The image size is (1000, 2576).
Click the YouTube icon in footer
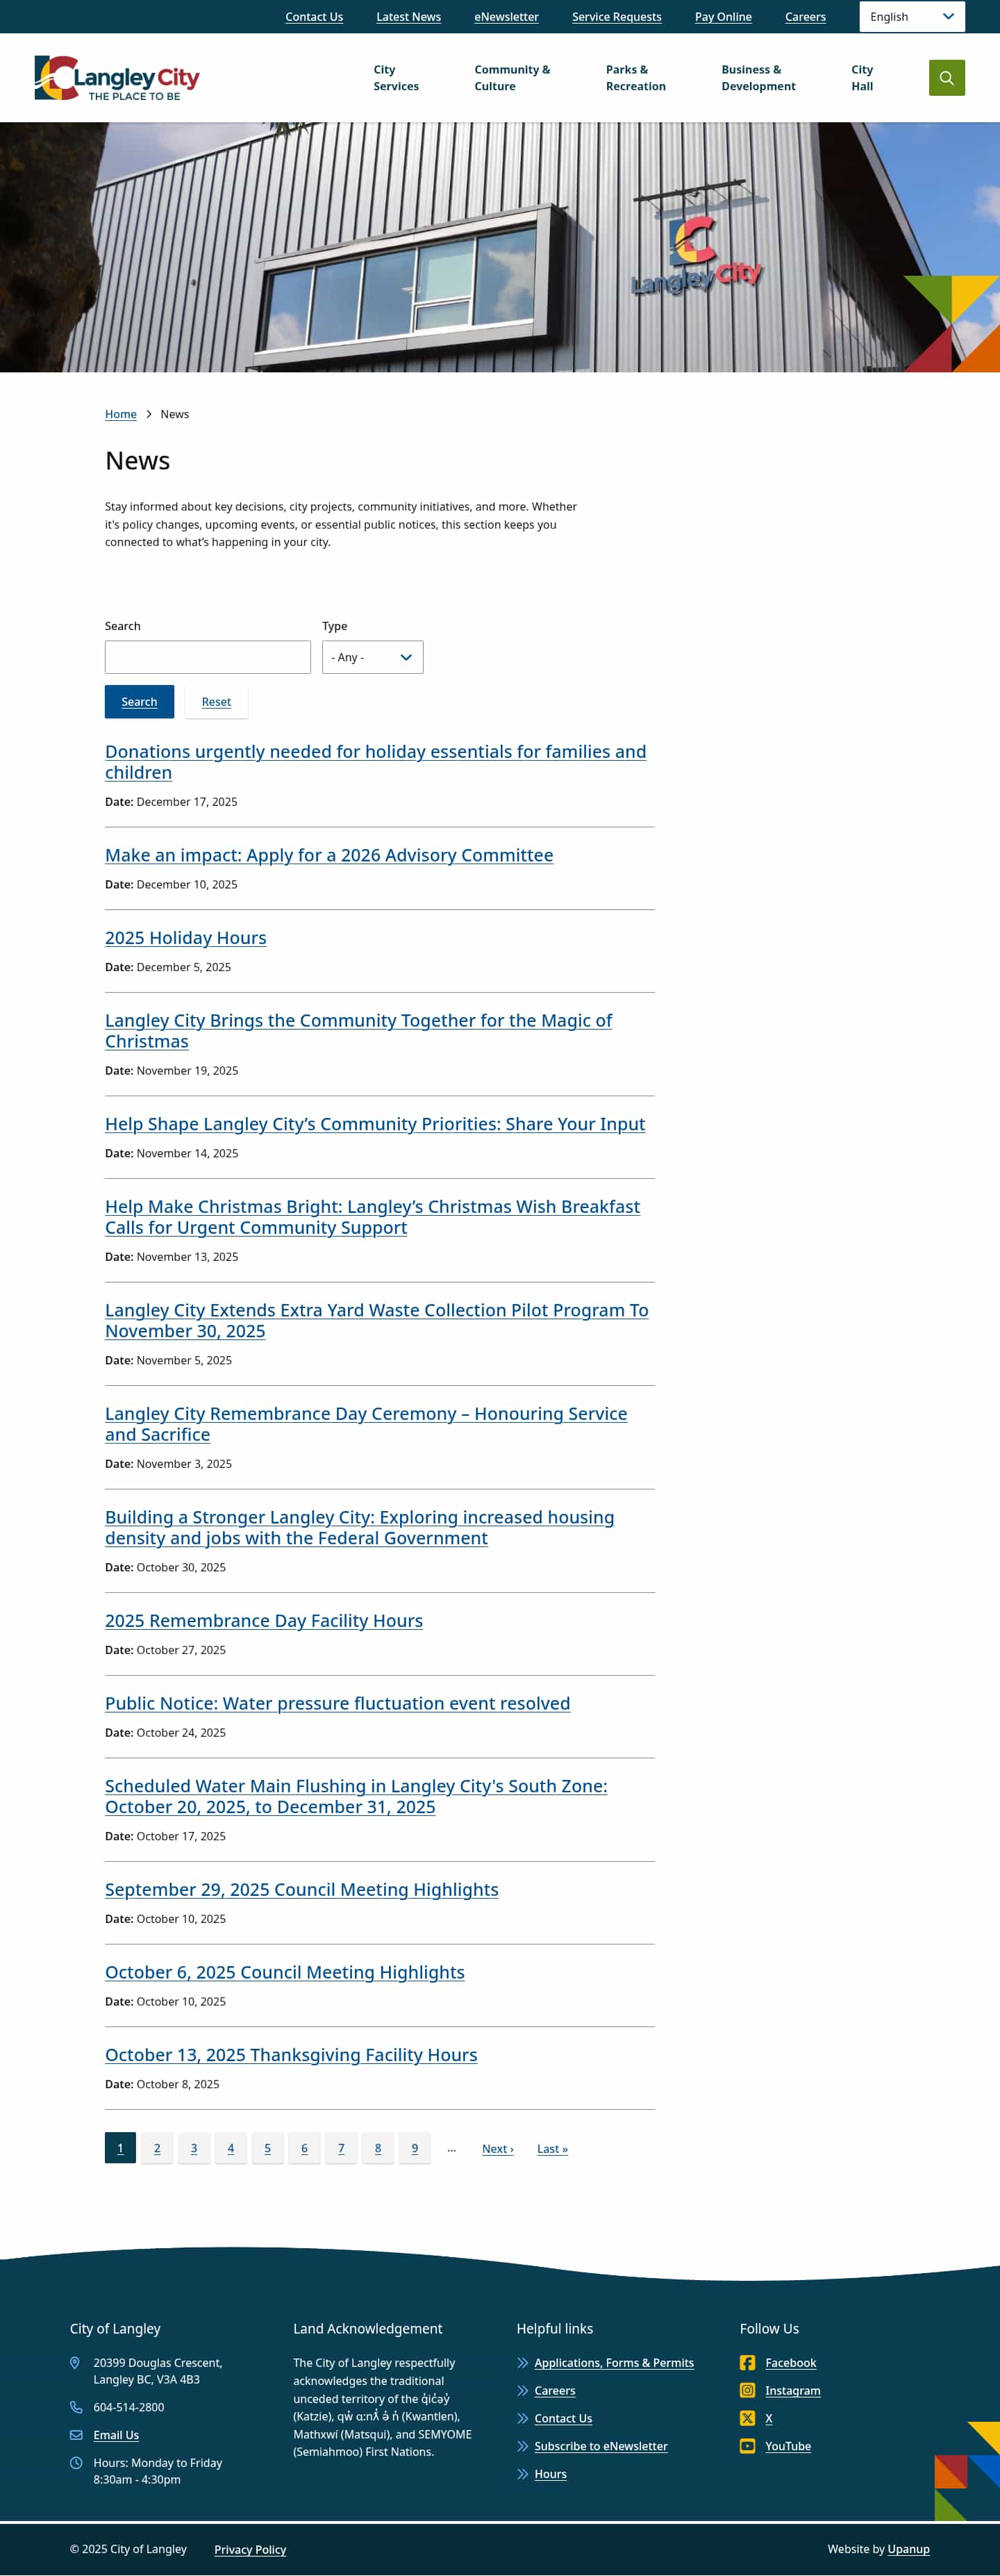747,2446
